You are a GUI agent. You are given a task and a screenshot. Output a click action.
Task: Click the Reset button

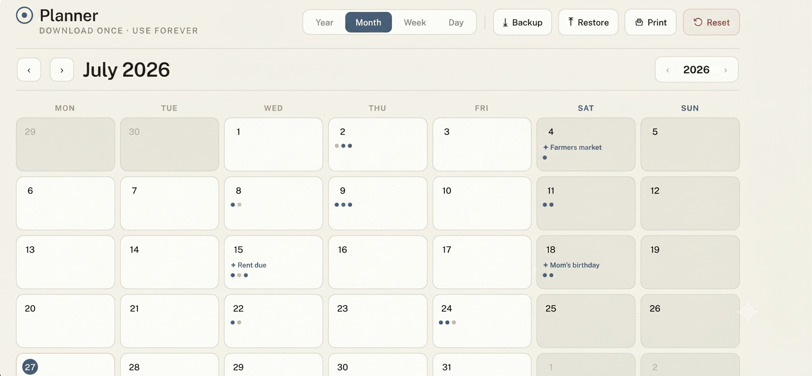point(711,22)
